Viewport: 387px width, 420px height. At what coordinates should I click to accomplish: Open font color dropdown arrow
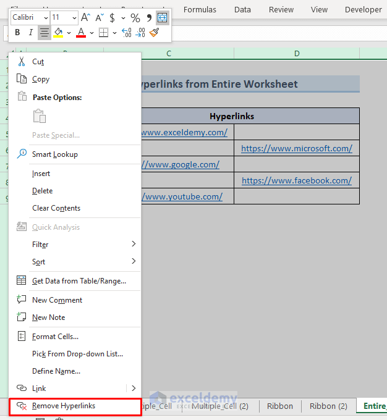[91, 33]
